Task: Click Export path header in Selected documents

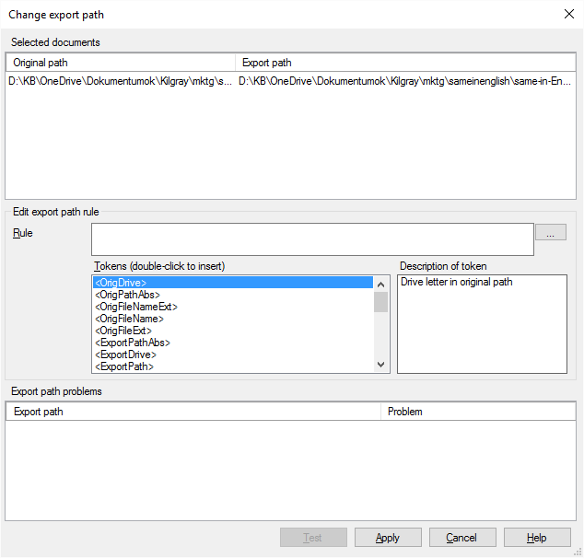Action: click(405, 63)
